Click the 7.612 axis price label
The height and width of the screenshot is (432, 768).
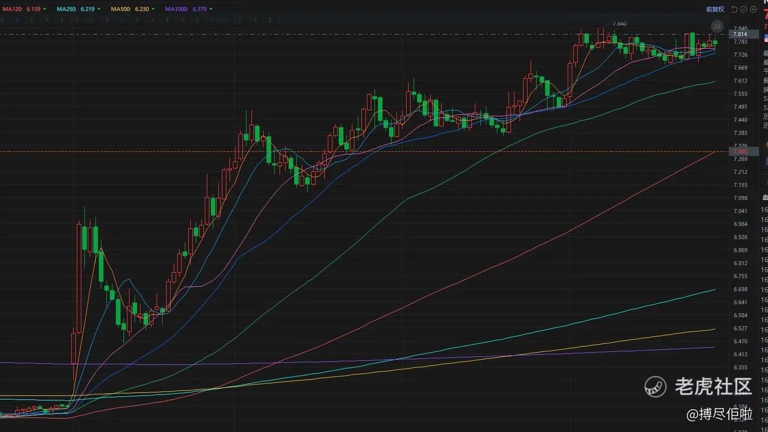tap(740, 81)
